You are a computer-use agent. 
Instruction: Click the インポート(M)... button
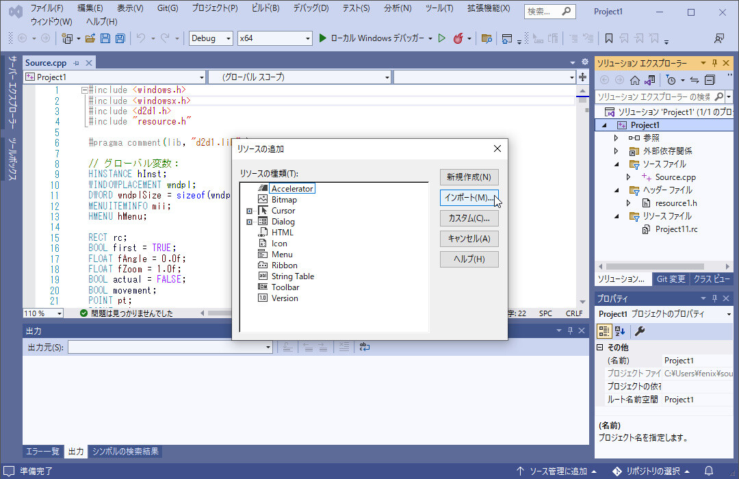tap(469, 198)
